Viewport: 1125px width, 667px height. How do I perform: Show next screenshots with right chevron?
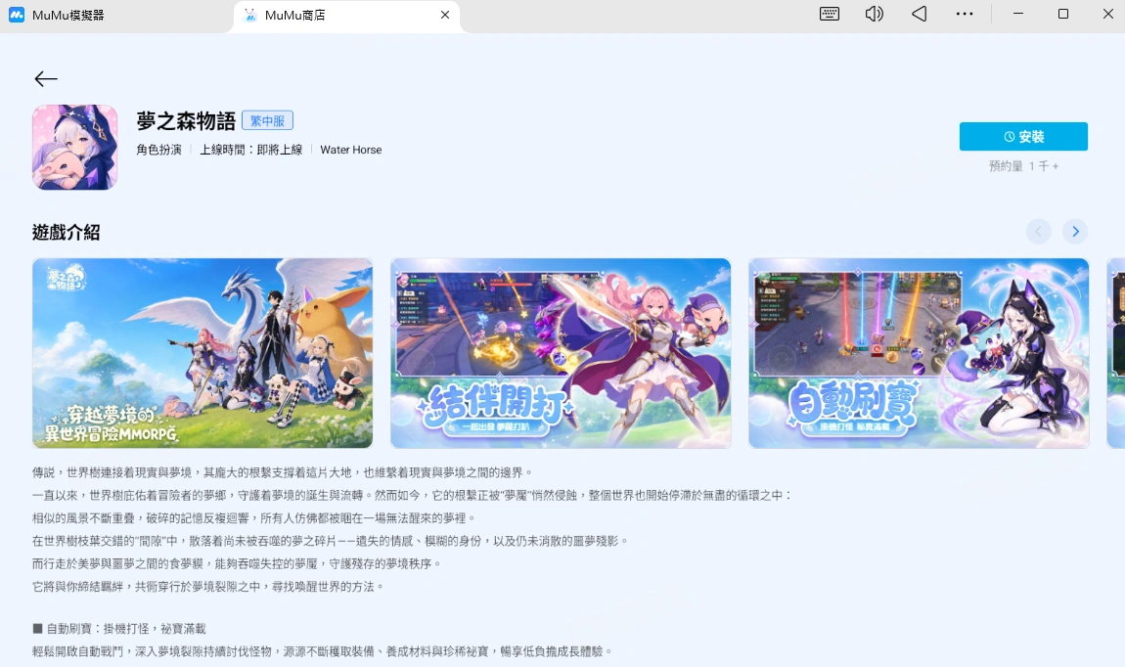pos(1075,231)
